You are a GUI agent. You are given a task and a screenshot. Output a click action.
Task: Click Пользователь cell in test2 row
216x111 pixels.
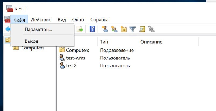pos(115,66)
